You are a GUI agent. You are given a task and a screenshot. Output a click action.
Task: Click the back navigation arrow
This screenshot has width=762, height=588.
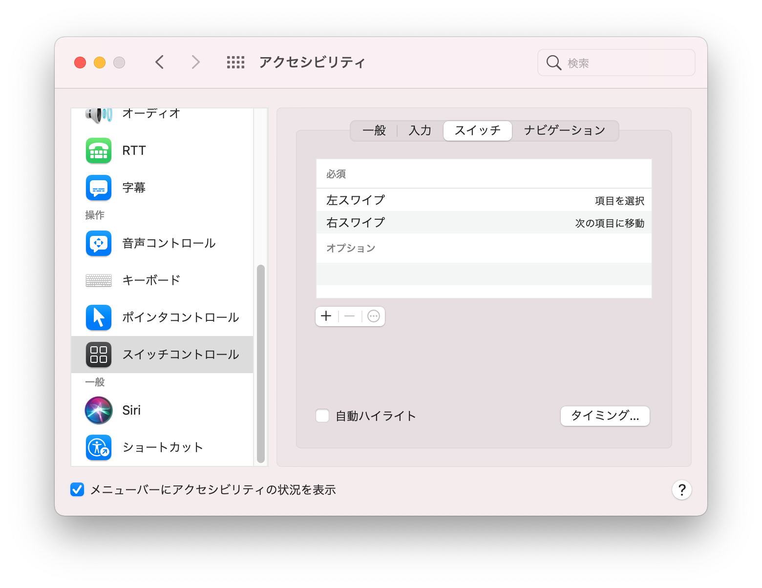159,62
